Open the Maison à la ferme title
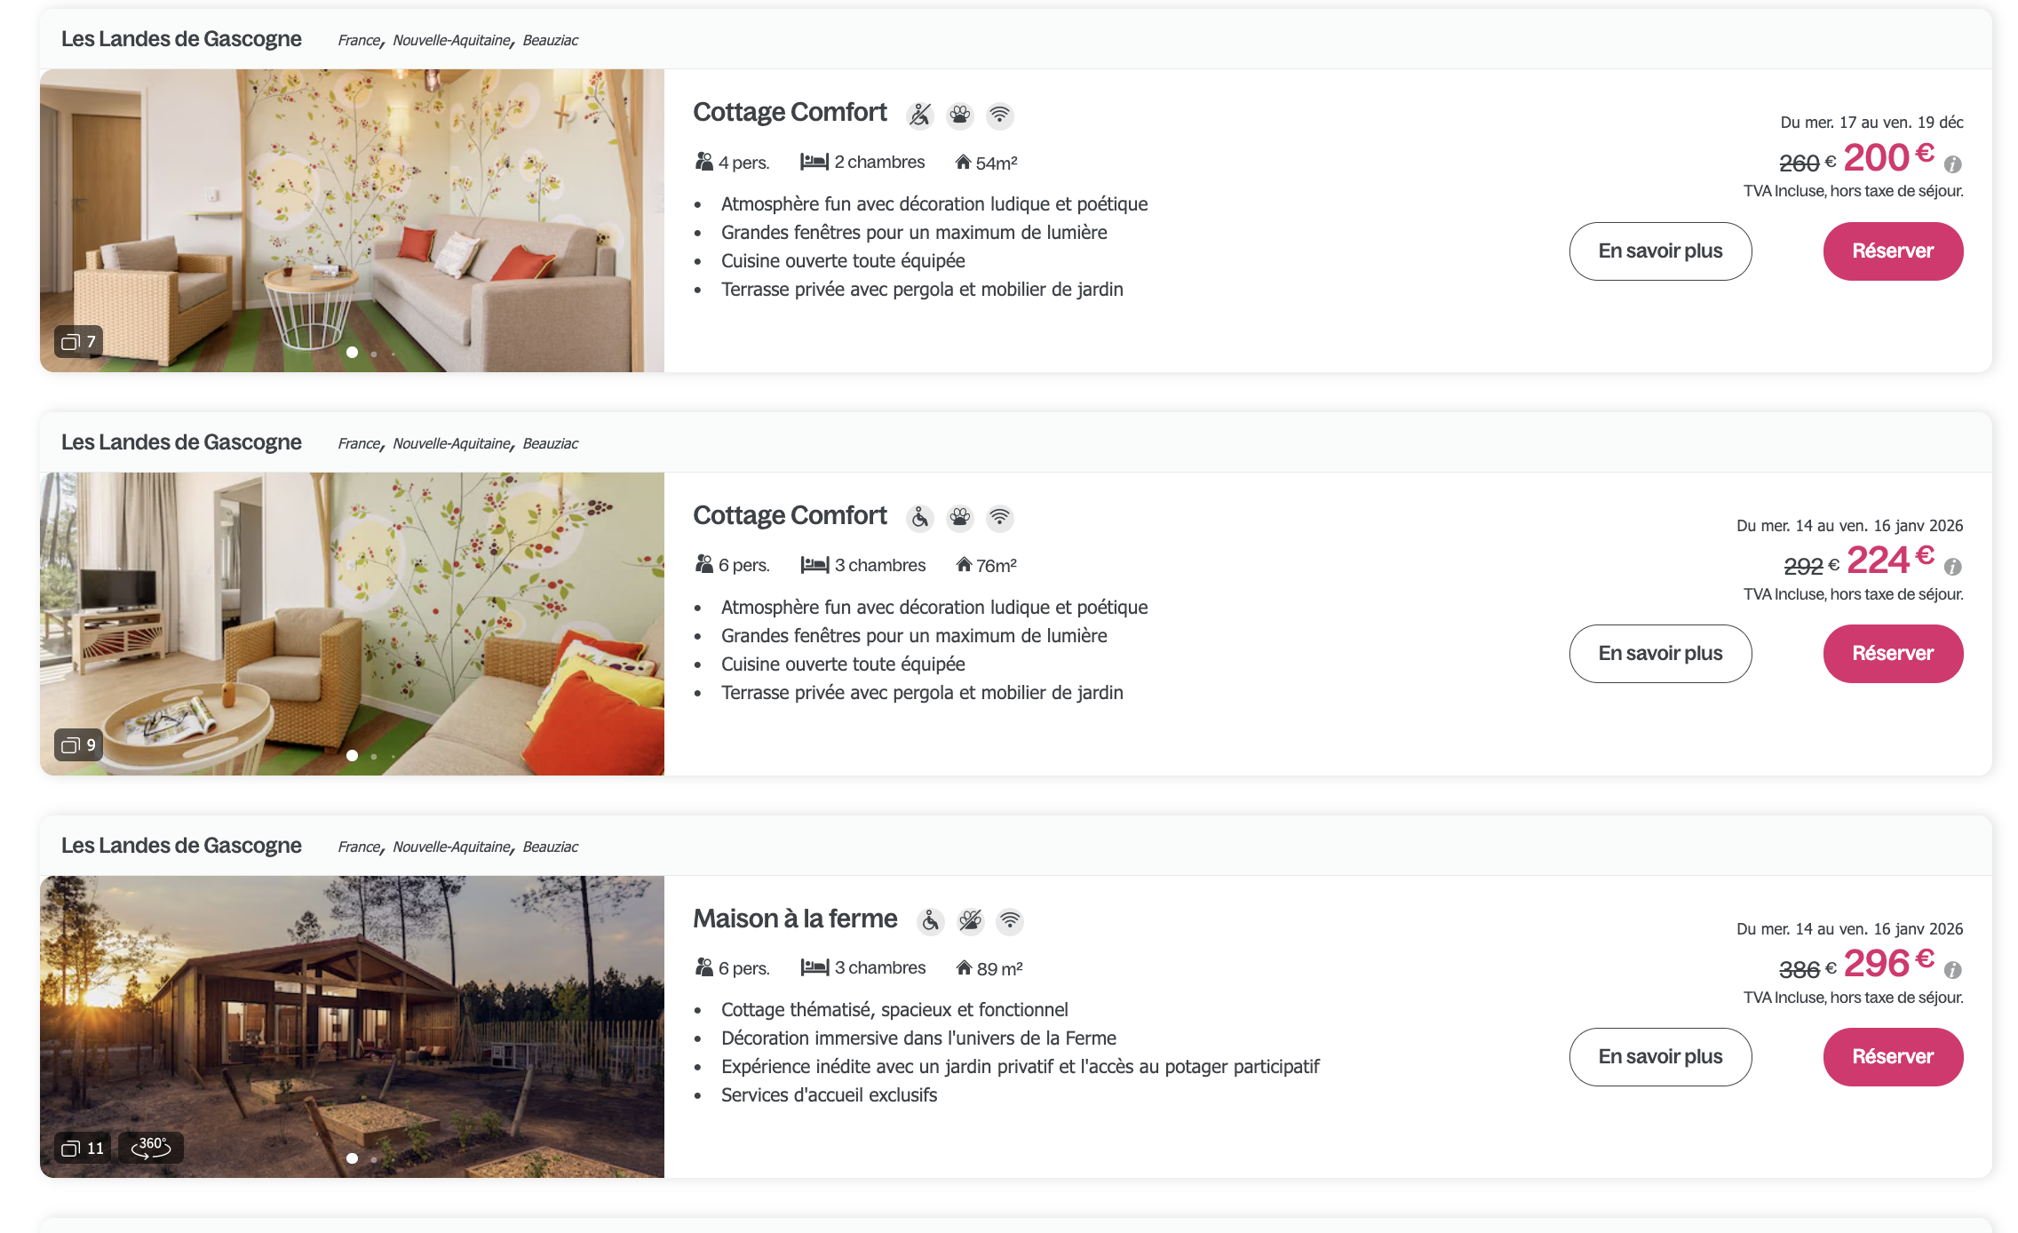Screen dimensions: 2018x1233 pyautogui.click(x=795, y=919)
